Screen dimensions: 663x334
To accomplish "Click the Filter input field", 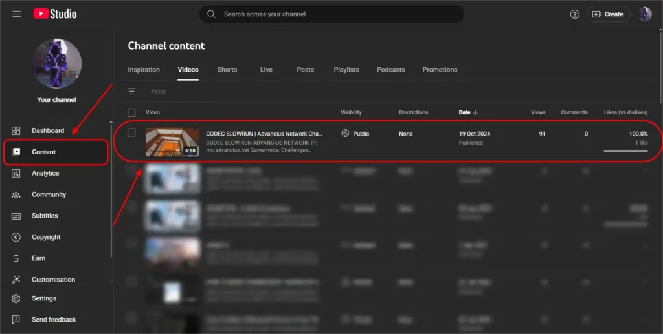I will click(x=159, y=91).
